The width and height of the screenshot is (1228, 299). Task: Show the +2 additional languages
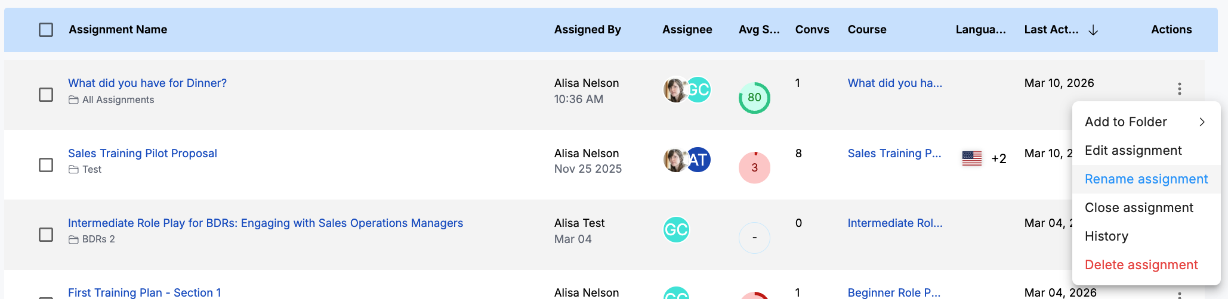[998, 158]
